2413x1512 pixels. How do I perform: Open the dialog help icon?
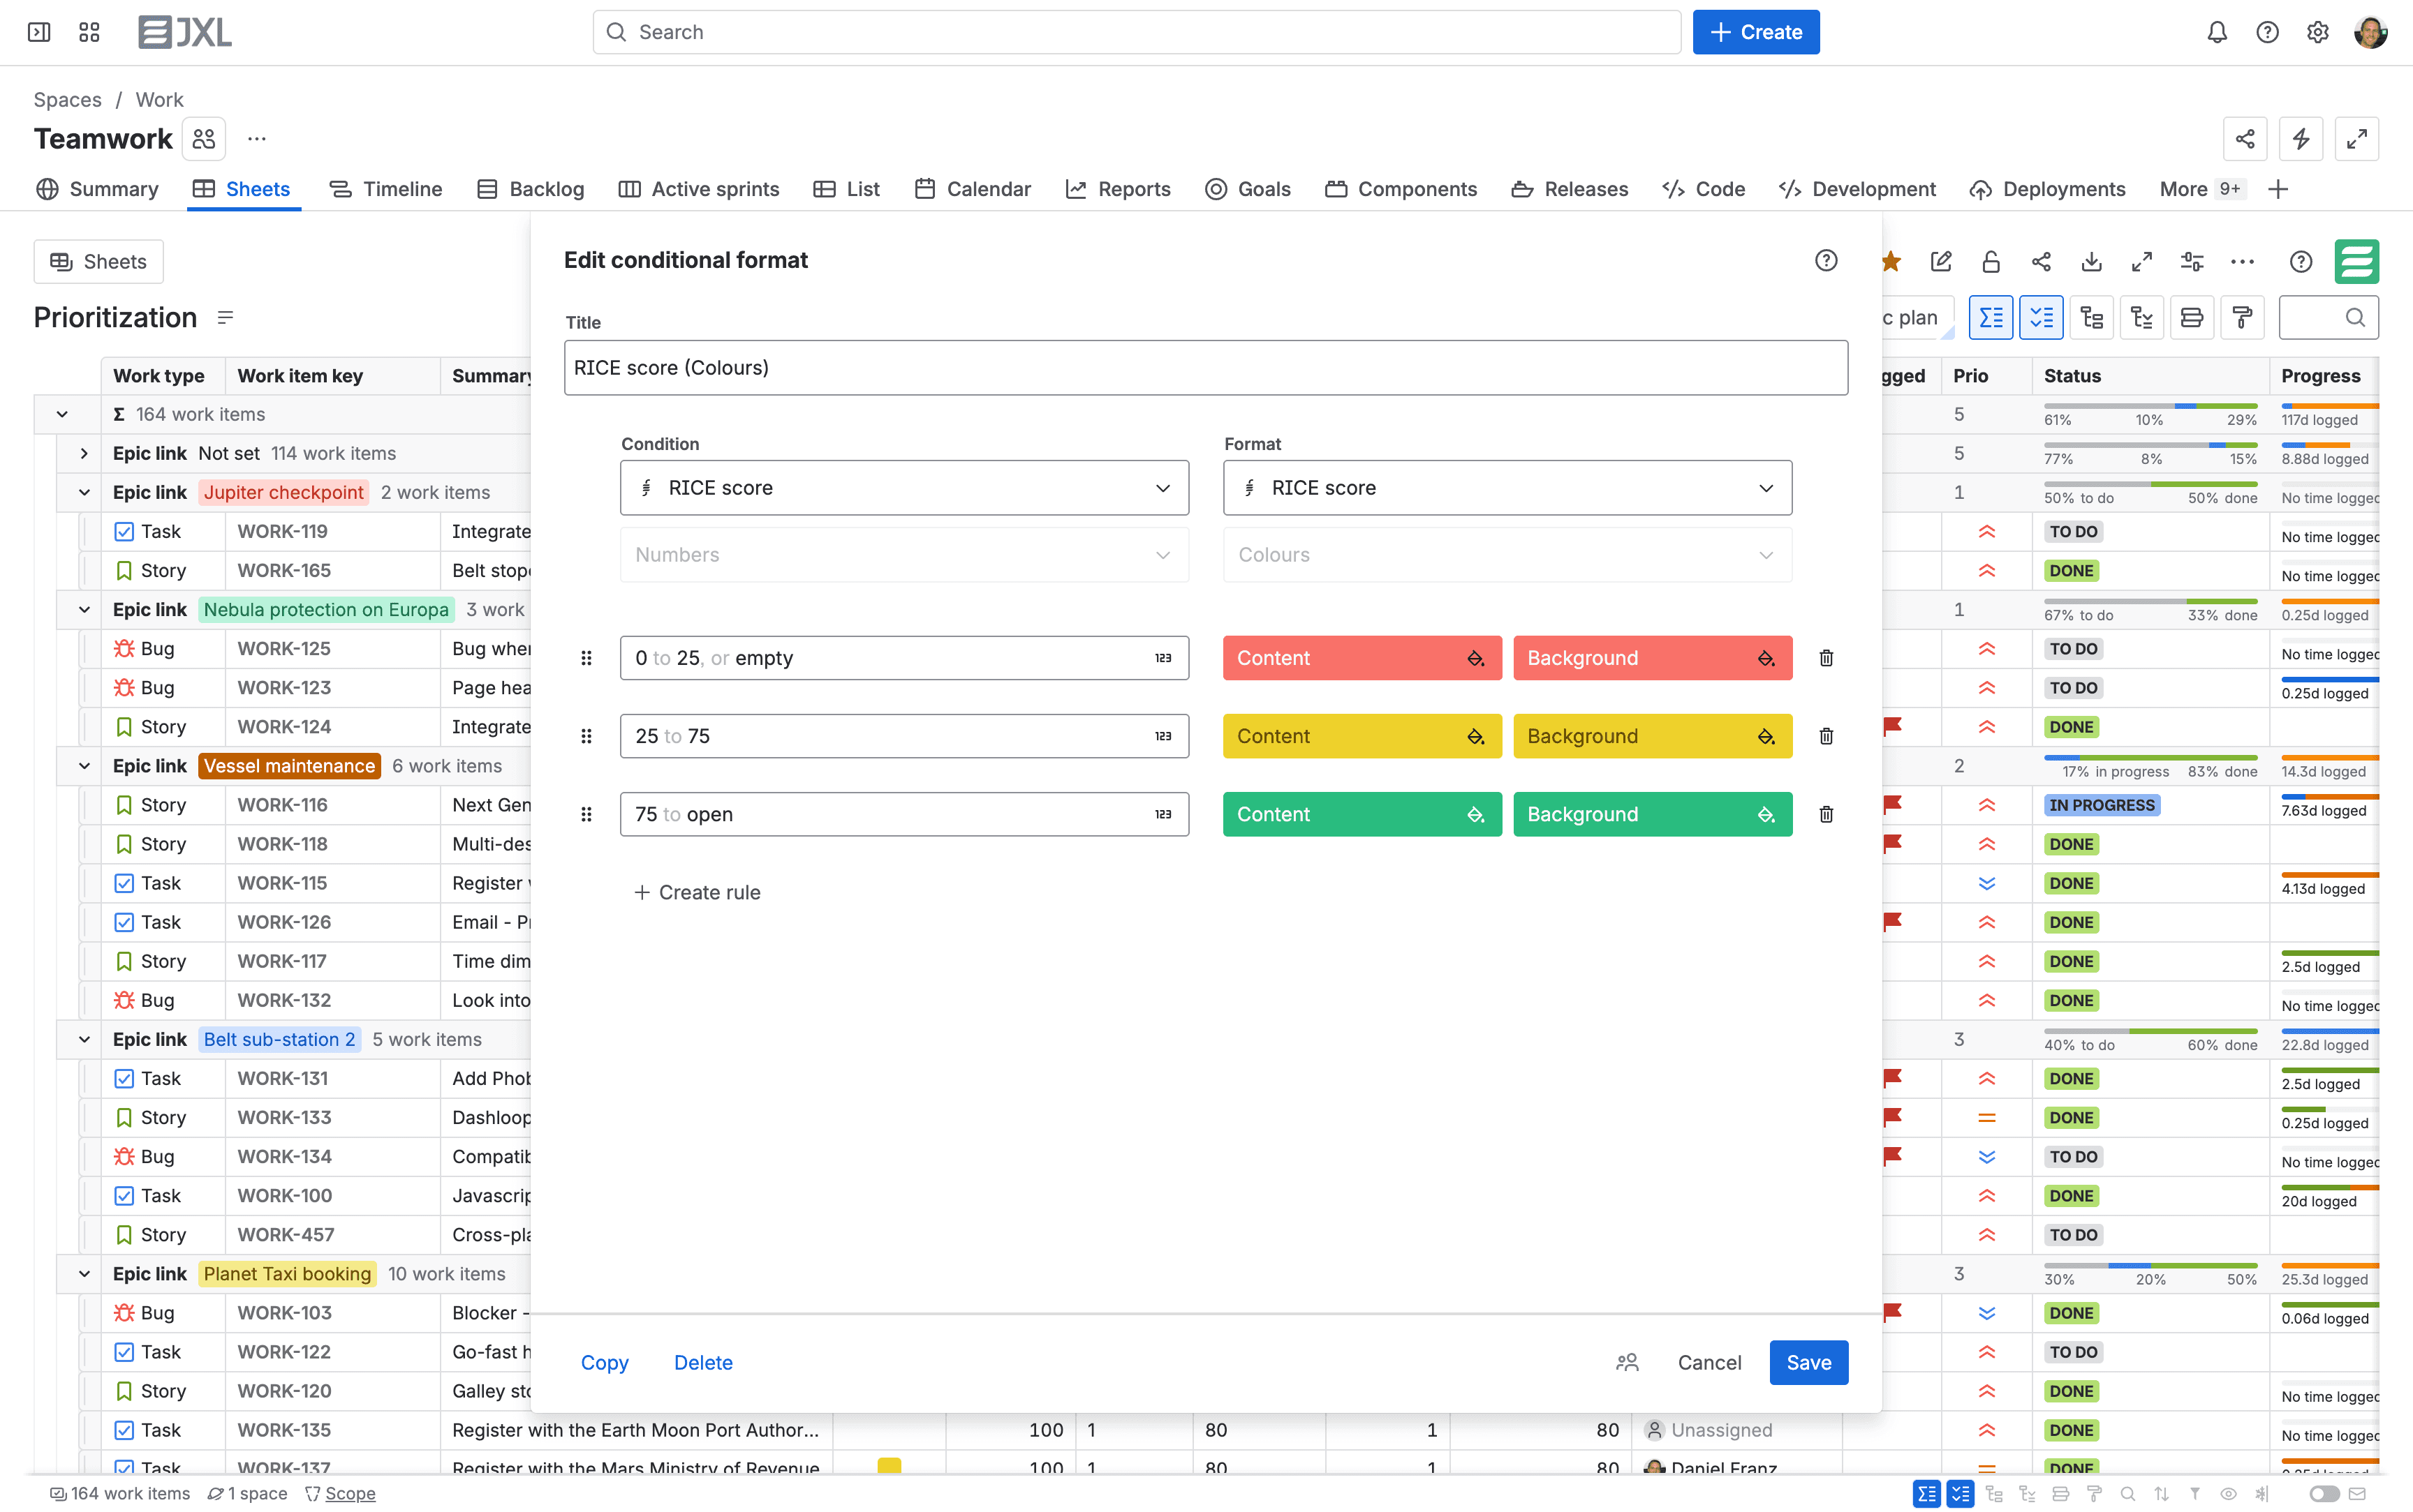coord(1826,260)
